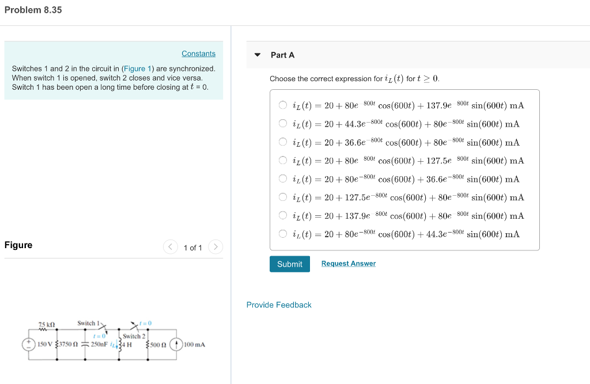The width and height of the screenshot is (590, 384).
Task: Click the Constants link
Action: point(198,53)
